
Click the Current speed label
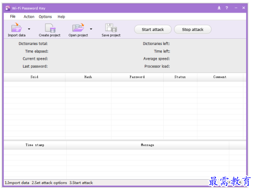coord(35,59)
